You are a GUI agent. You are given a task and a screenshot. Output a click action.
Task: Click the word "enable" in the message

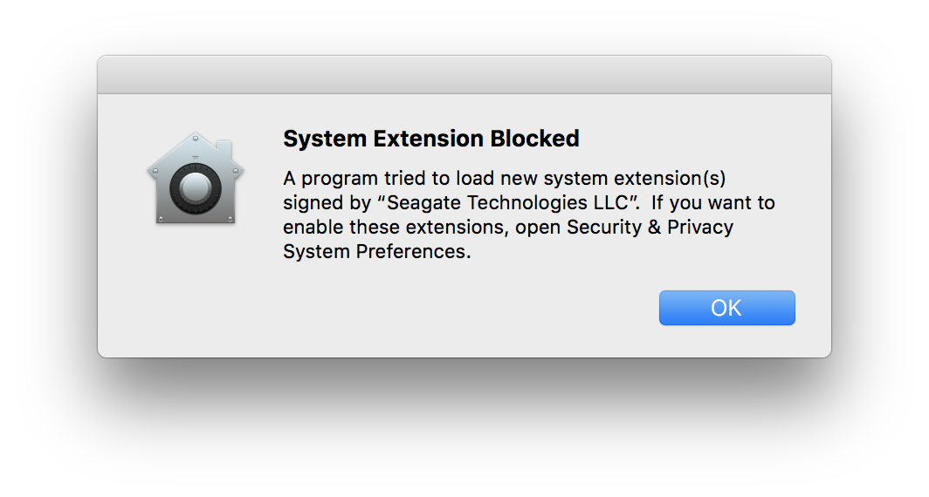pos(312,228)
